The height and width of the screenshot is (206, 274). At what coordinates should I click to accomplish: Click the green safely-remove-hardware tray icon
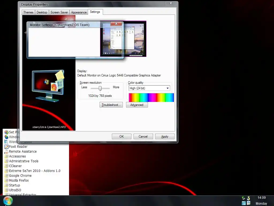pyautogui.click(x=243, y=198)
